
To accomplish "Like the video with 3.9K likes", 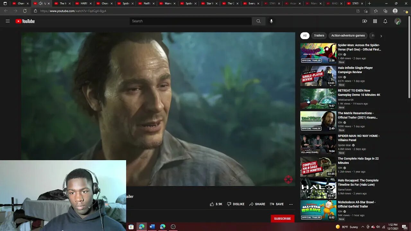I will 216,204.
